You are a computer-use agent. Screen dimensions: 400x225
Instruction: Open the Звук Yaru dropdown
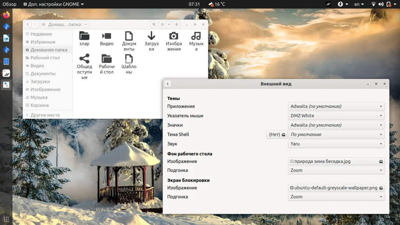click(336, 144)
